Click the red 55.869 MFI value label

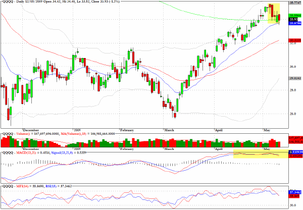[x=294, y=196]
